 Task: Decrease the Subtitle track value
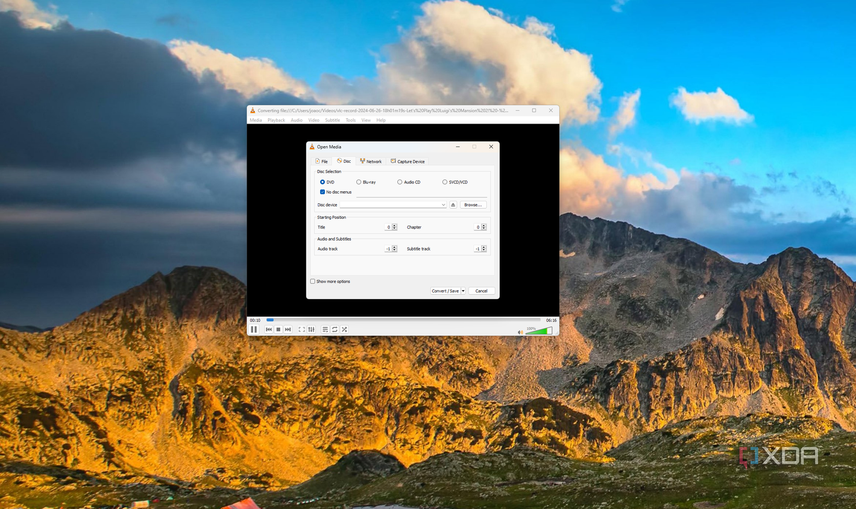coord(484,250)
